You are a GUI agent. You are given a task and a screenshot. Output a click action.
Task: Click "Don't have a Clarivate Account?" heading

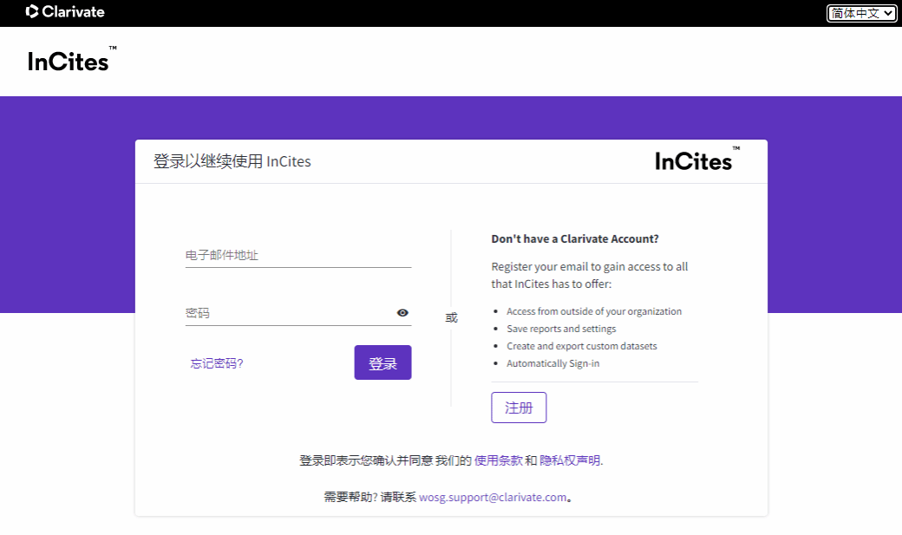click(x=575, y=239)
